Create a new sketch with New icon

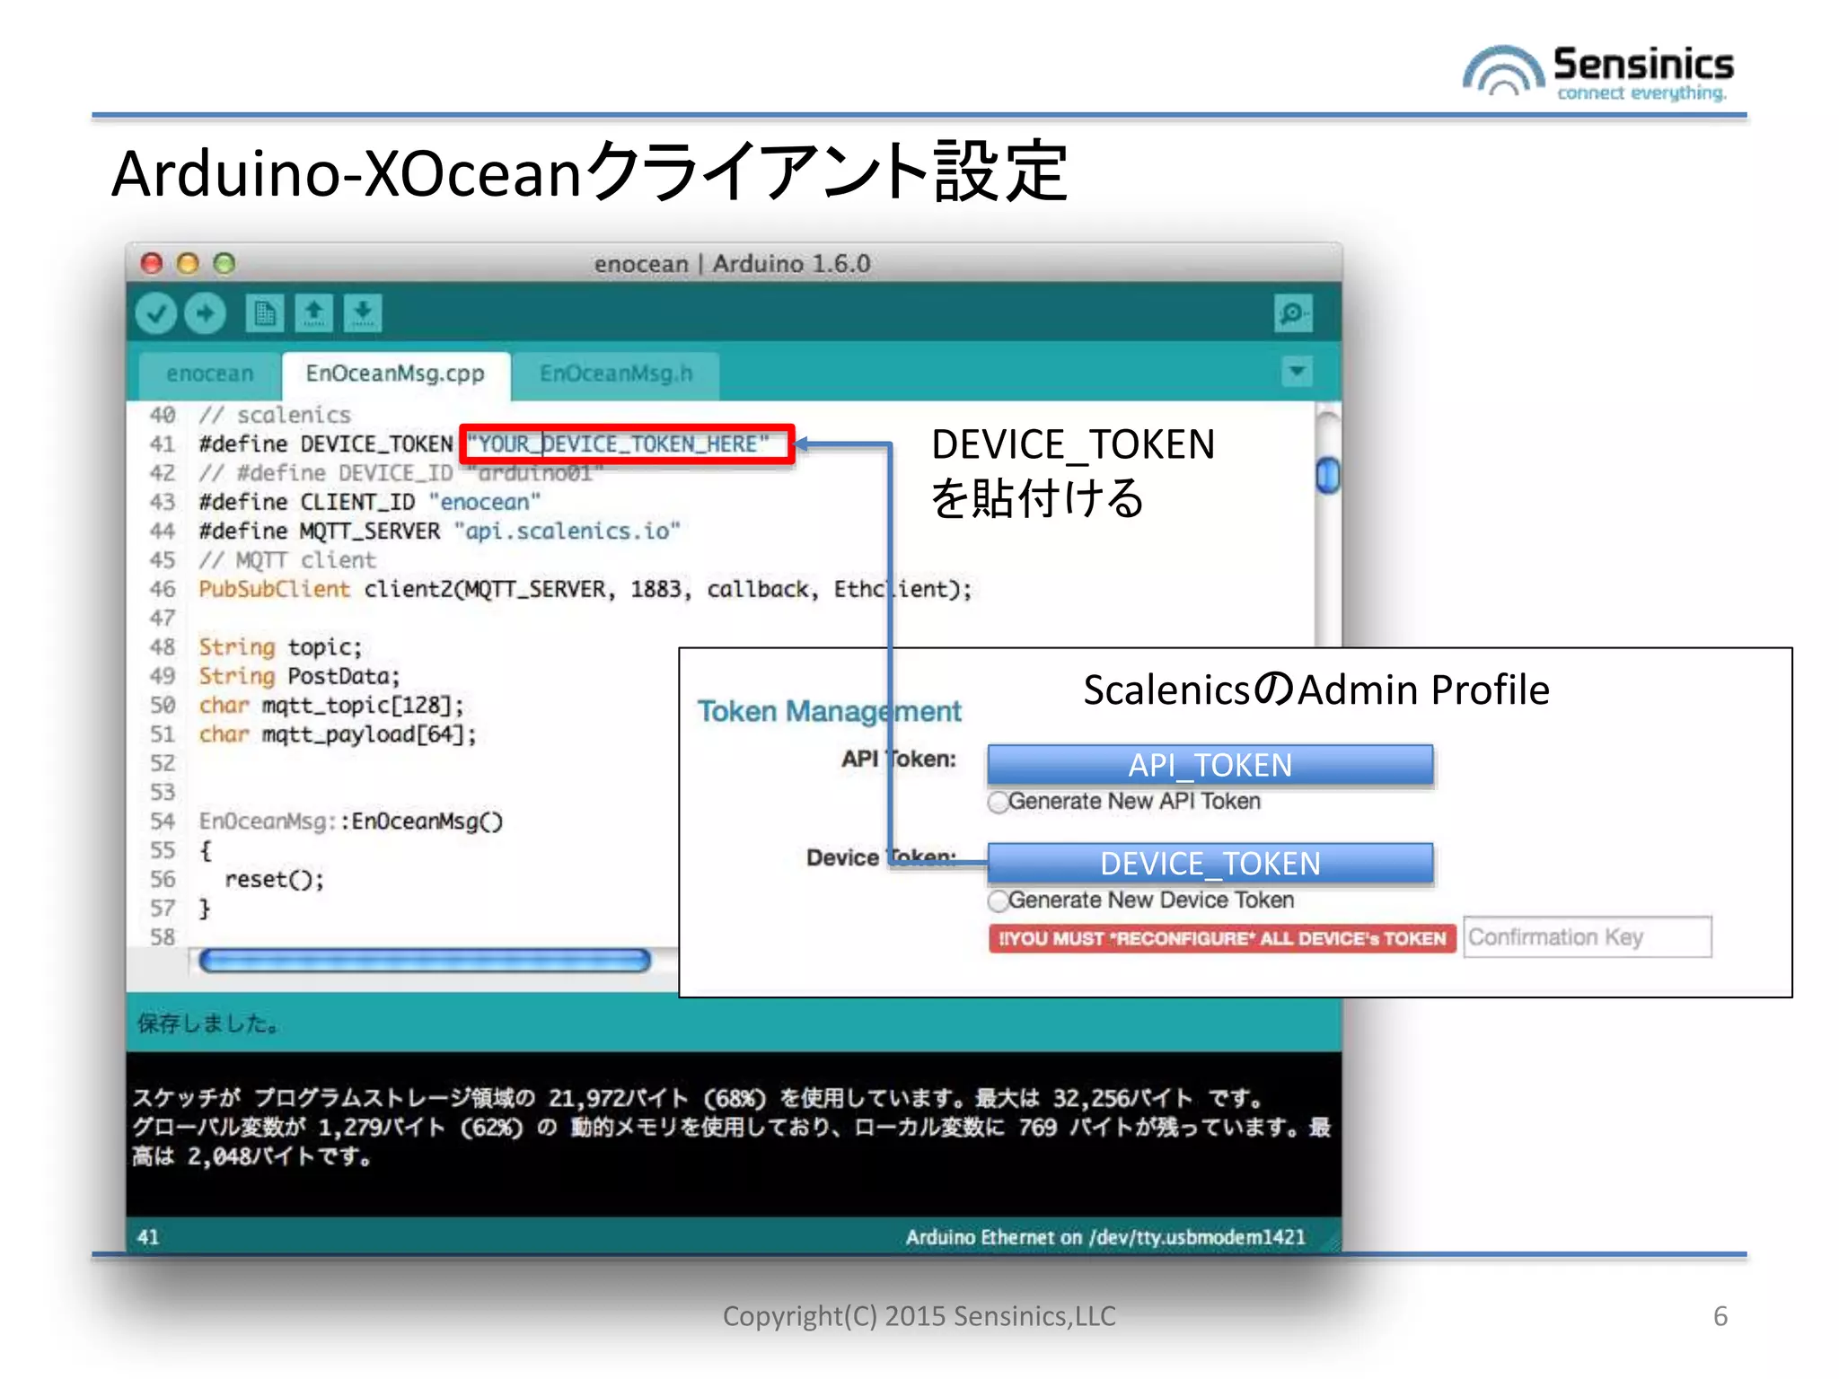(x=265, y=313)
